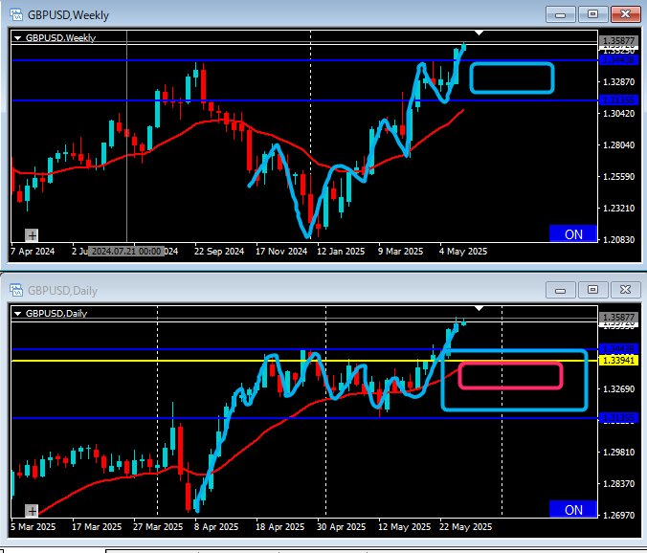The width and height of the screenshot is (647, 553).
Task: Click the 1.30420 price on Weekly scale
Action: click(x=618, y=113)
